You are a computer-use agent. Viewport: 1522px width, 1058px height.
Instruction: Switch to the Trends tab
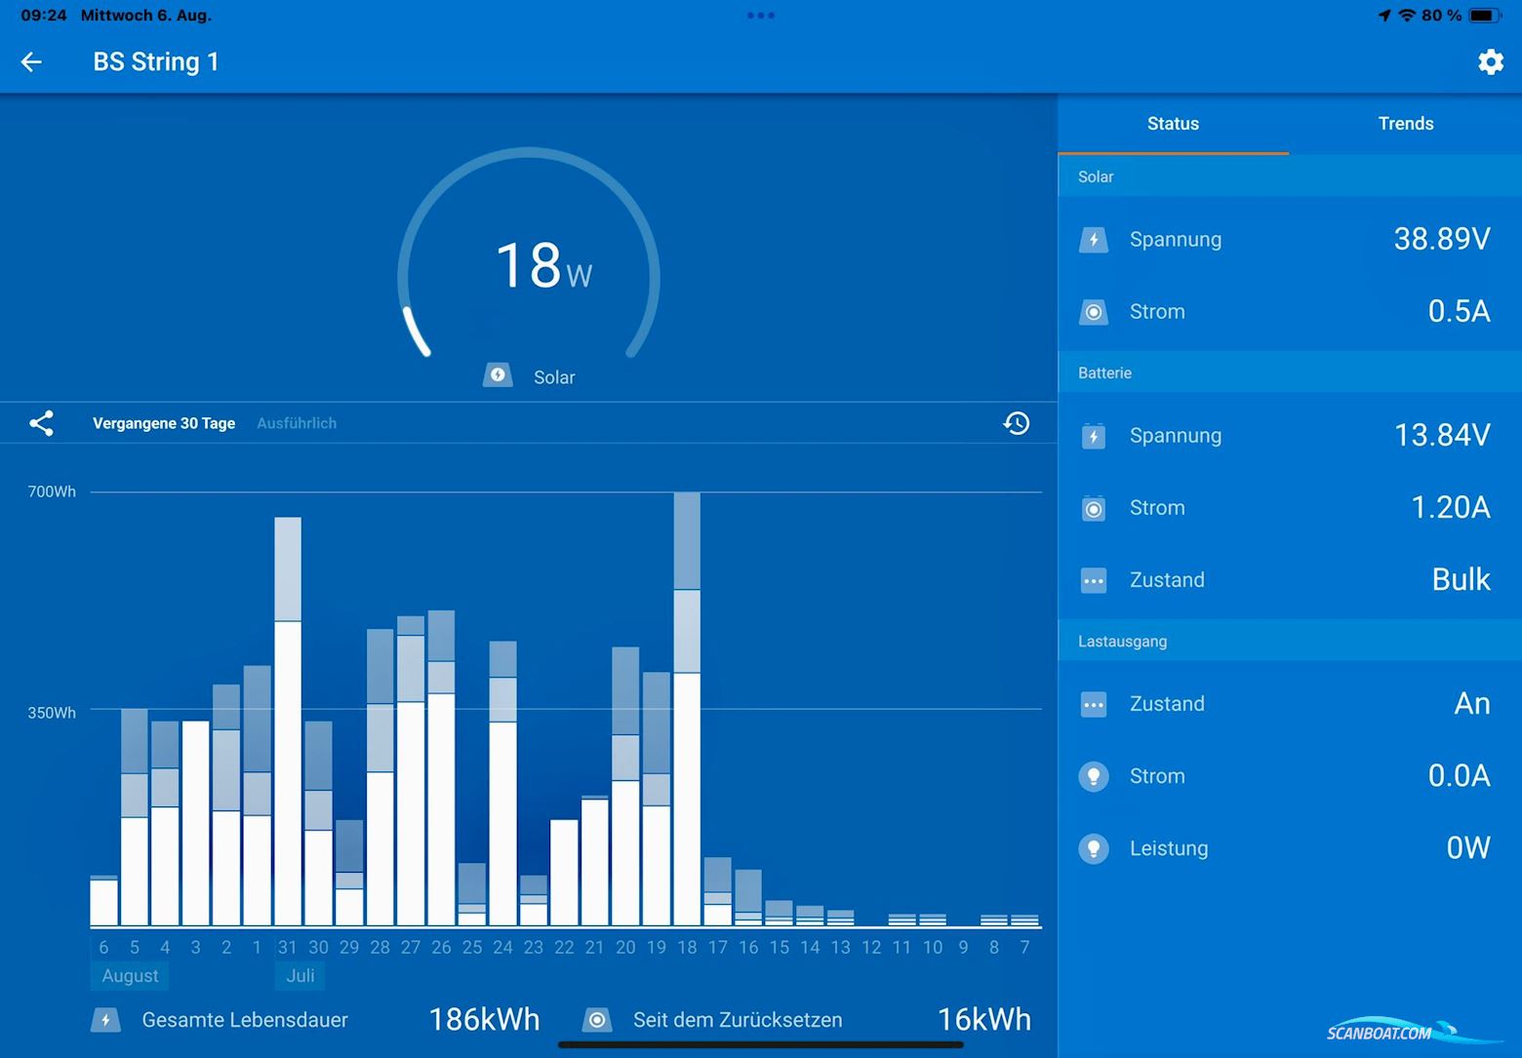pyautogui.click(x=1405, y=124)
